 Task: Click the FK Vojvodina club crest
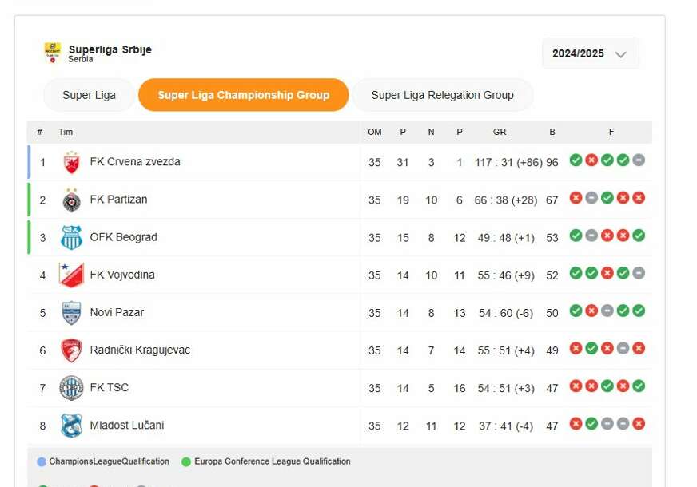(x=71, y=275)
